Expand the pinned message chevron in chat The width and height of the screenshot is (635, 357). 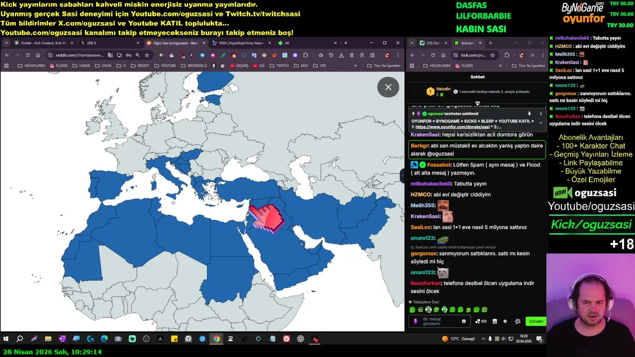click(541, 122)
